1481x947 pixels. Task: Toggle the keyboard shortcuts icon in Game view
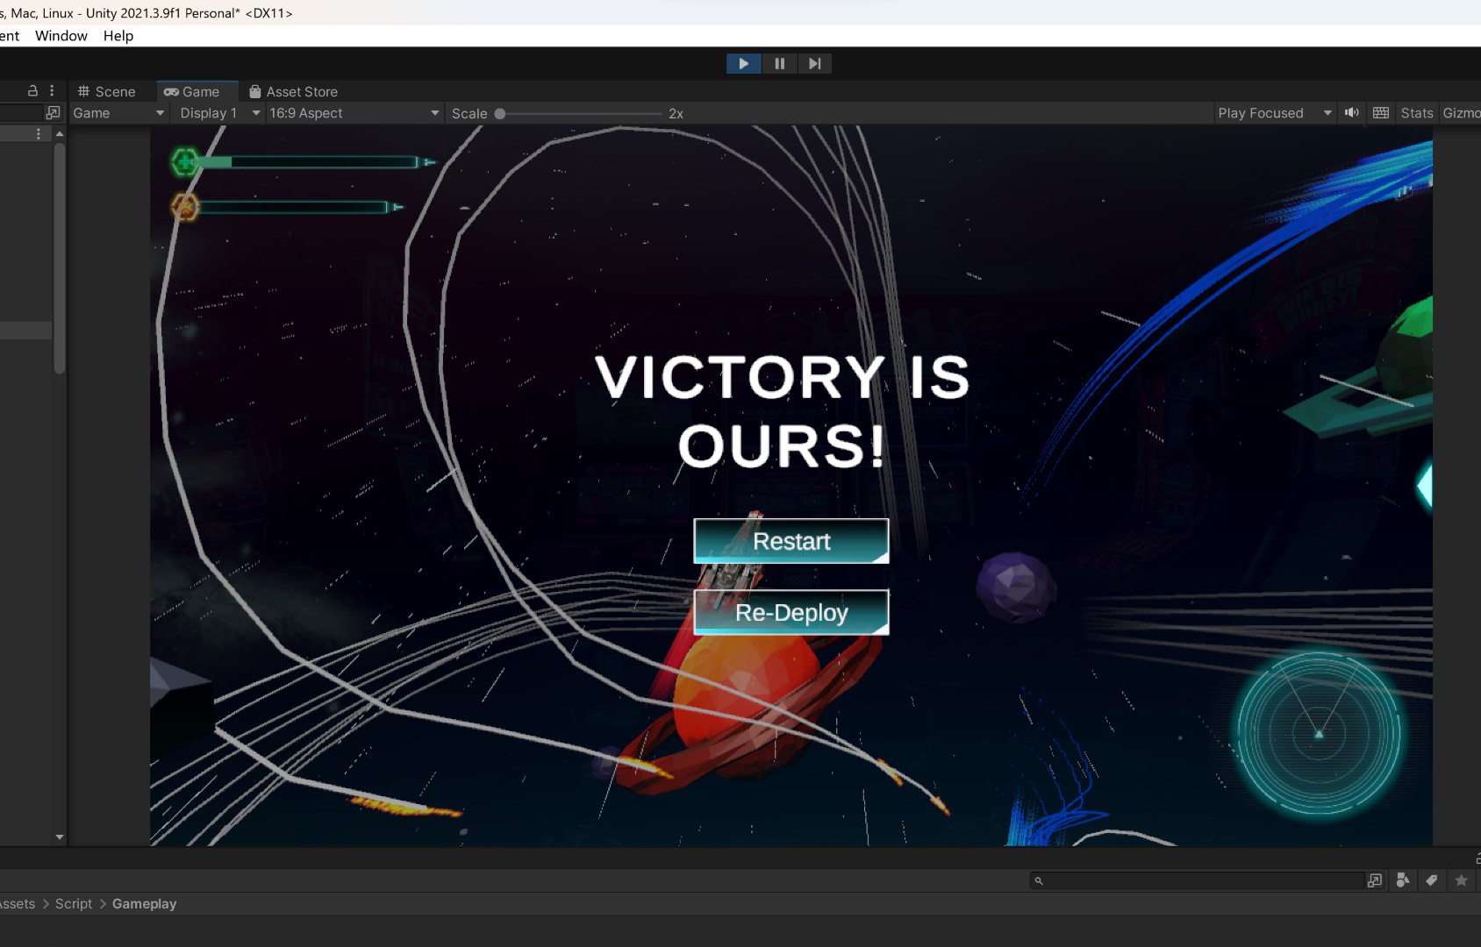(1380, 113)
